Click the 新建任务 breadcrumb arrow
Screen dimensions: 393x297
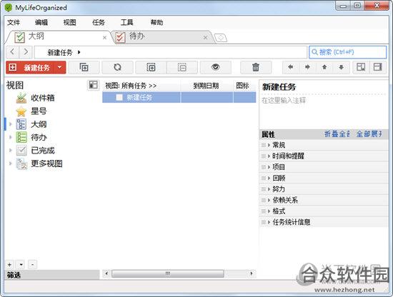(x=79, y=52)
